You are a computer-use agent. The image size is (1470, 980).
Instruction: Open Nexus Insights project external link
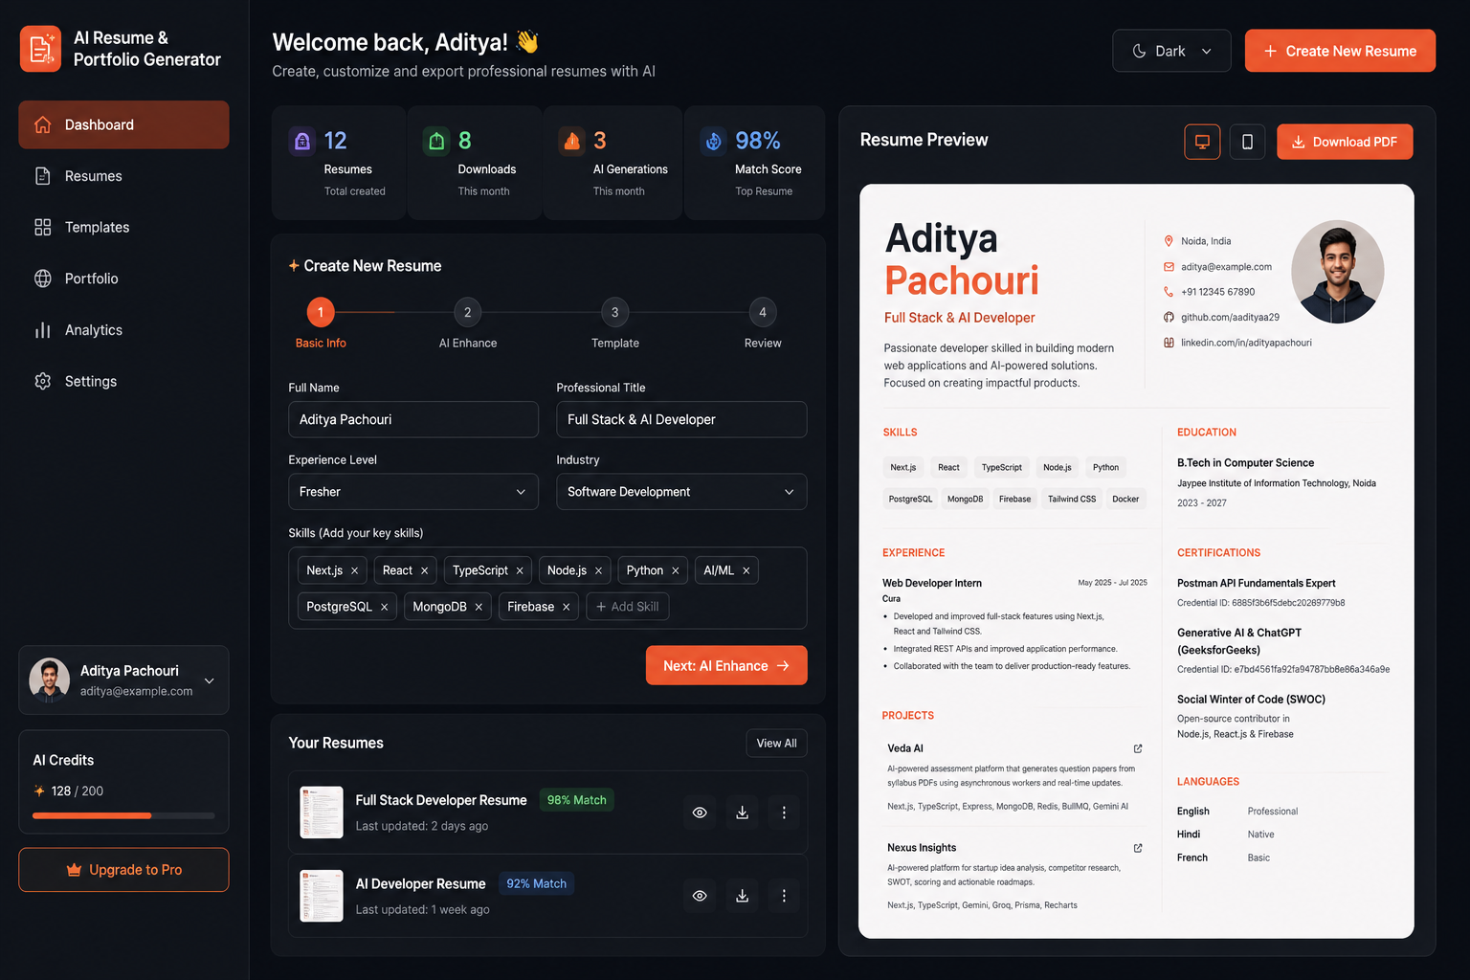tap(1138, 848)
